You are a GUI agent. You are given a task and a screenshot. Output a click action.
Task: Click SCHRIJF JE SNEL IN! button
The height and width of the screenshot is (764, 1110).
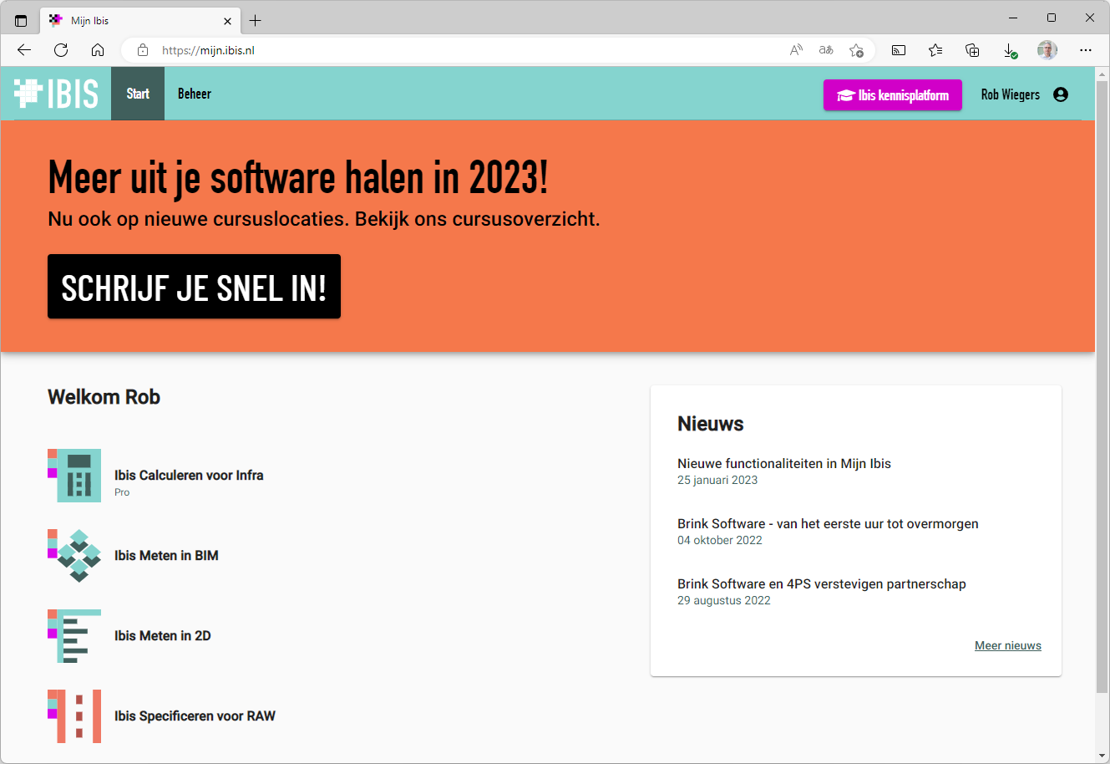tap(194, 287)
